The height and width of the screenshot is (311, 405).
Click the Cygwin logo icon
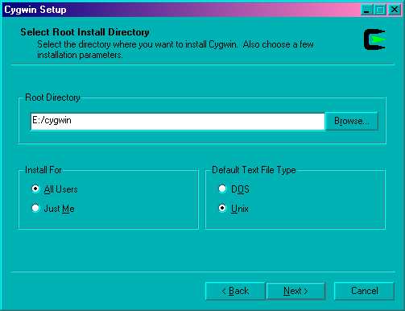point(374,39)
